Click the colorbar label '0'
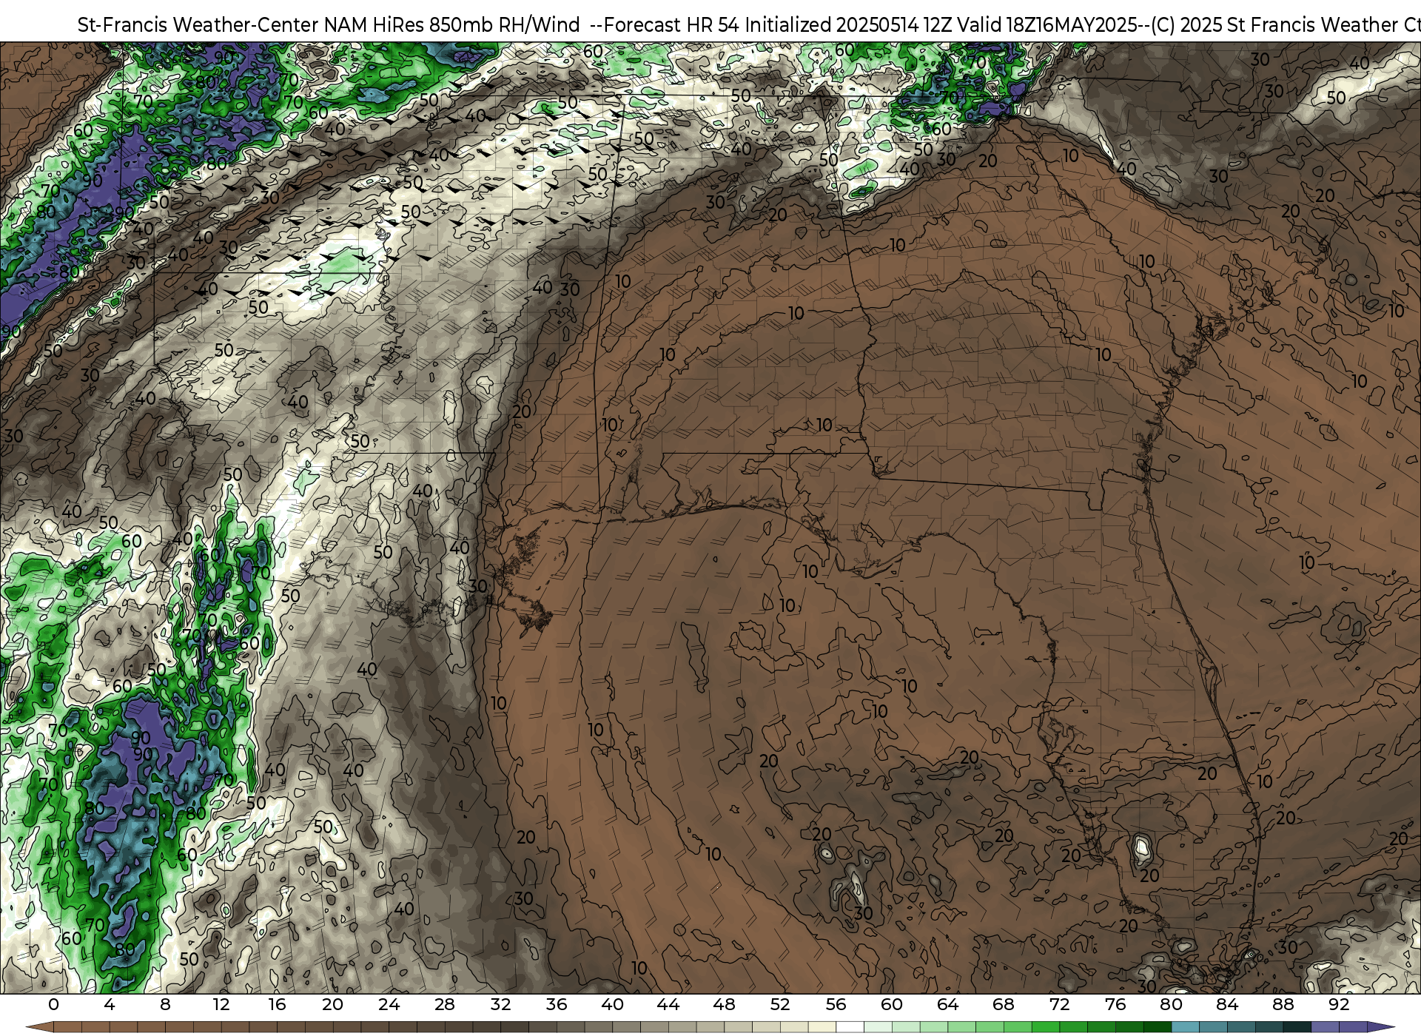Screen dimensions: 1421x1036 [x=53, y=1004]
